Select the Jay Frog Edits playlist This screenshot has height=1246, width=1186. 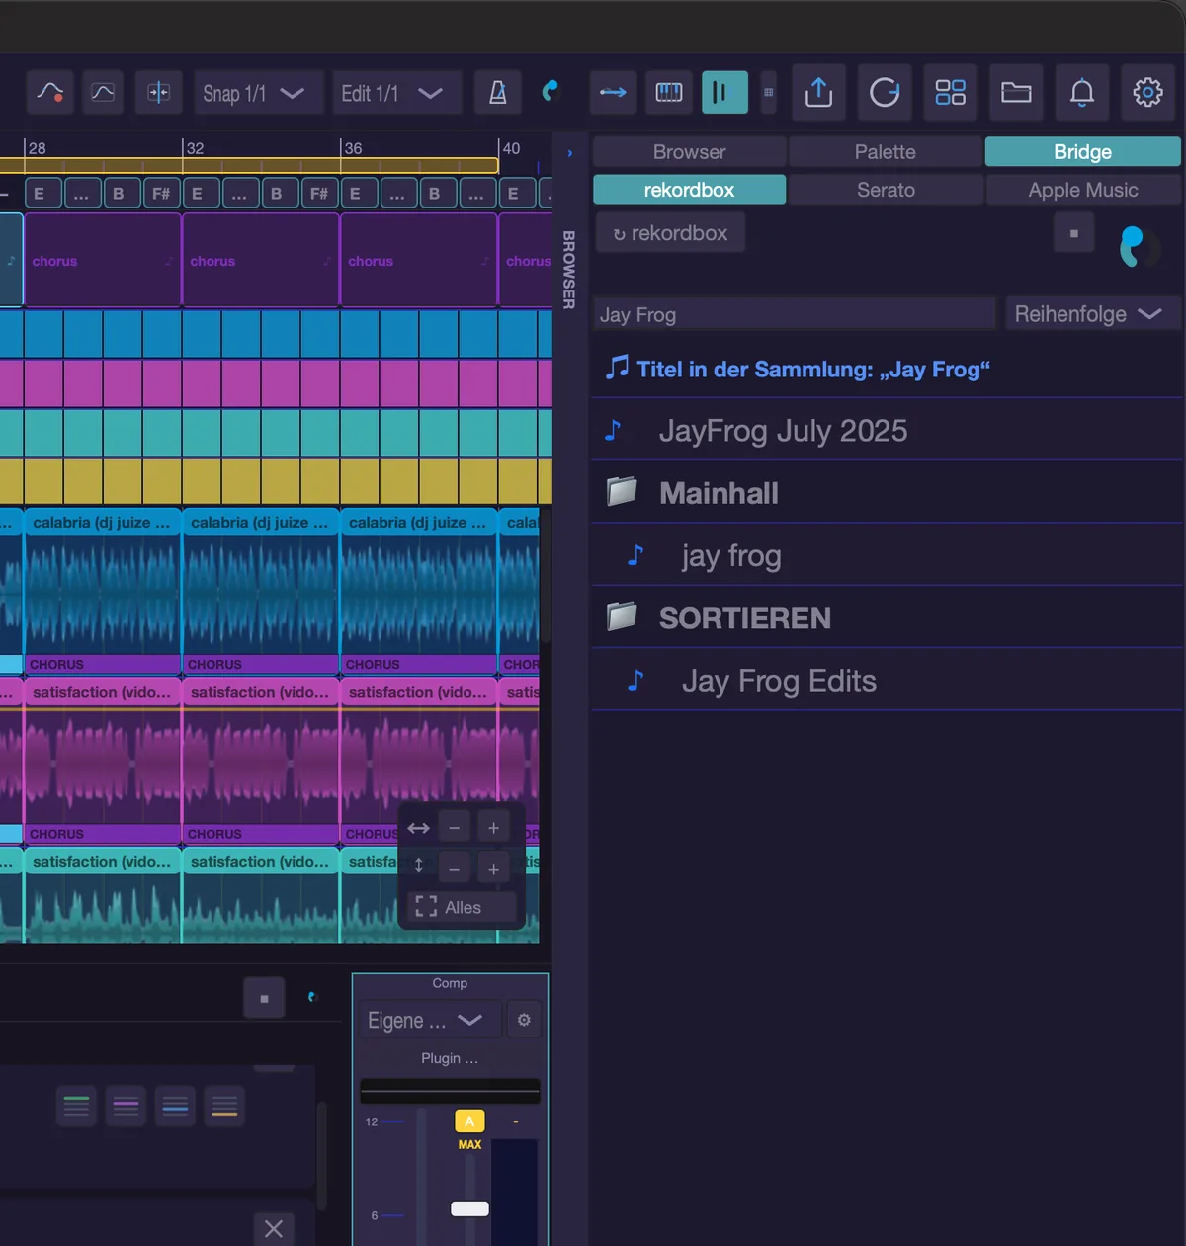click(887, 680)
